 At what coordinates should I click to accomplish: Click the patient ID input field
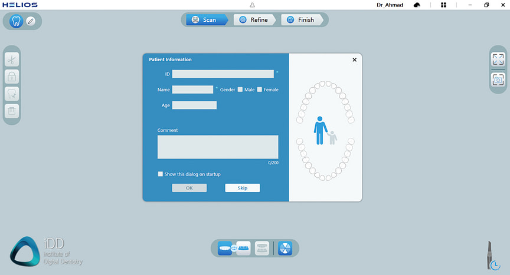coord(223,74)
